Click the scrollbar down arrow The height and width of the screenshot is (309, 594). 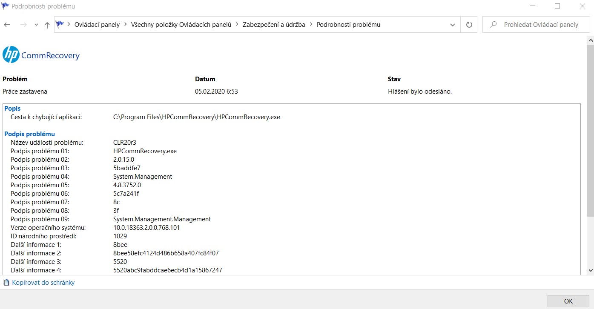point(590,270)
